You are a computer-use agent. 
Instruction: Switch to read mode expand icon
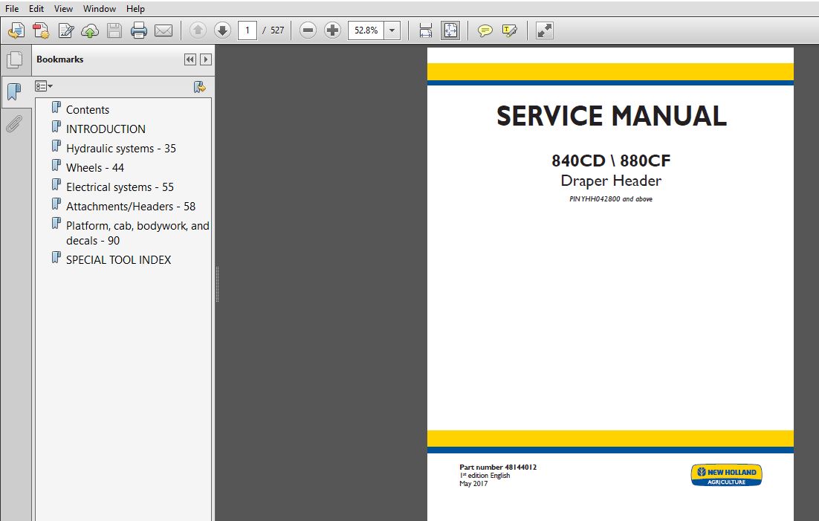(x=544, y=30)
